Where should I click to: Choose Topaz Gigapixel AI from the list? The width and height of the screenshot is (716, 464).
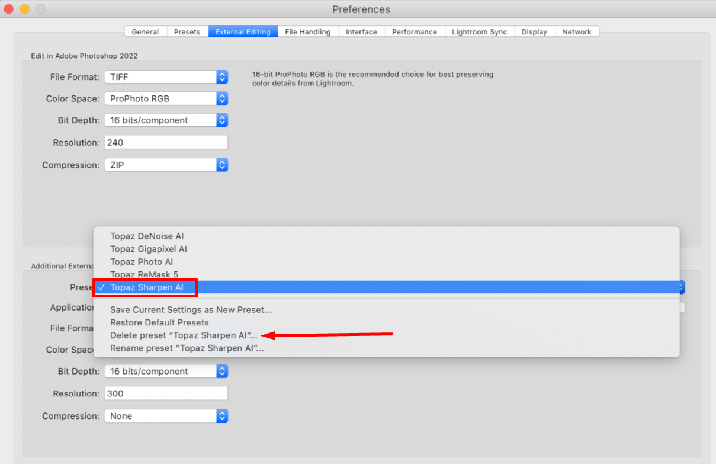point(149,249)
